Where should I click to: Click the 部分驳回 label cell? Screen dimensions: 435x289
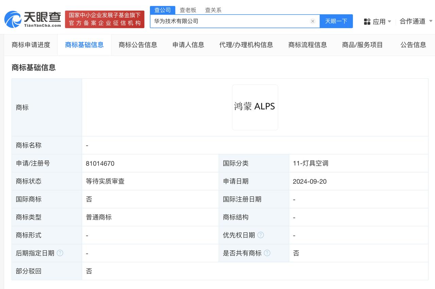[x=47, y=271]
